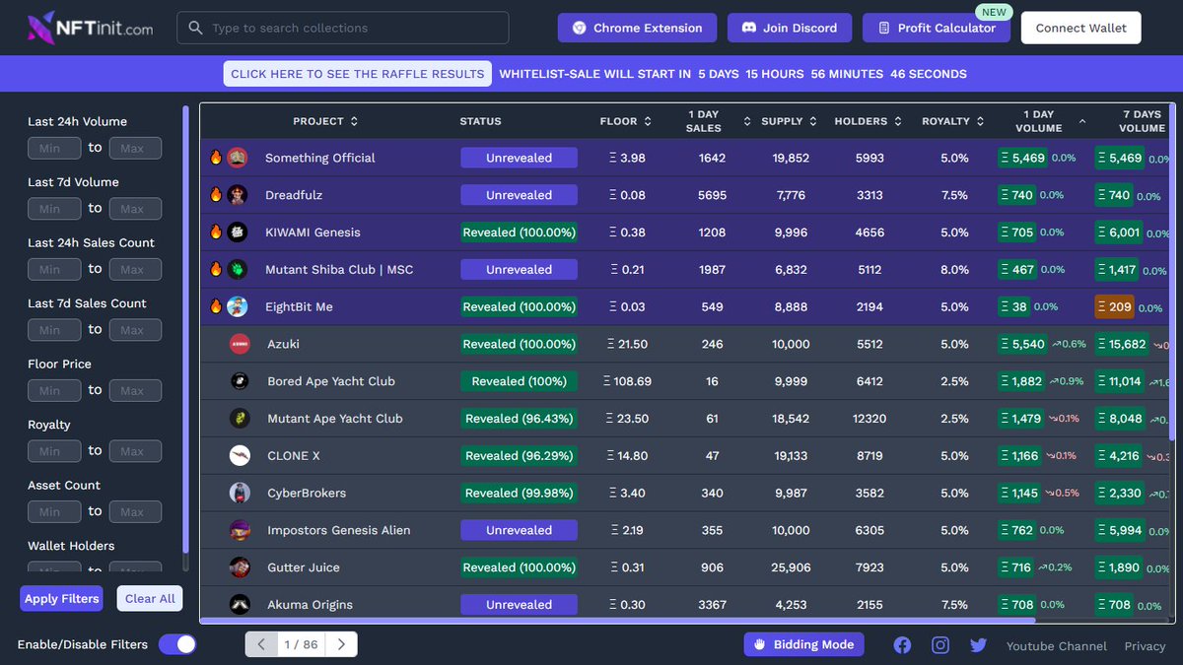Click the Impostors Genesis Alien avatar
Image resolution: width=1183 pixels, height=665 pixels.
[x=240, y=530]
